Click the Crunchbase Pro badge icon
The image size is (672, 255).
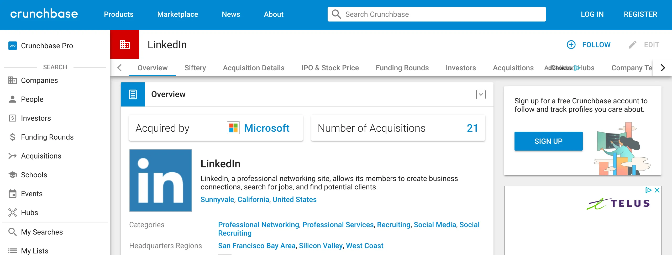point(12,46)
